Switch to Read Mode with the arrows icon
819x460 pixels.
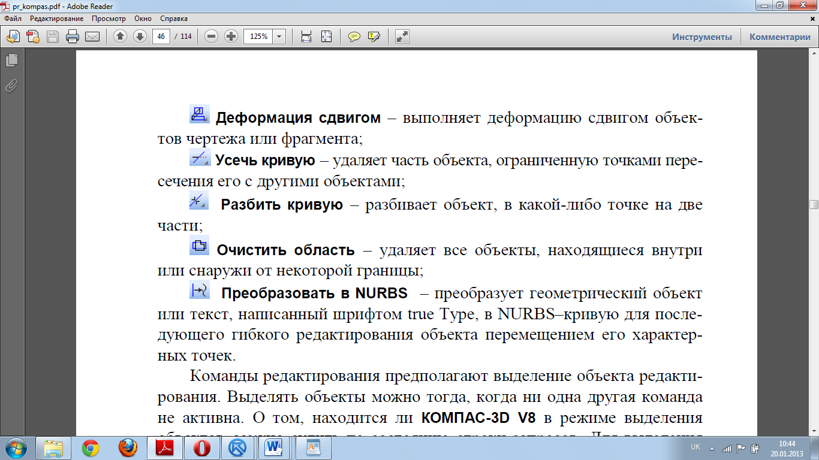(x=402, y=37)
